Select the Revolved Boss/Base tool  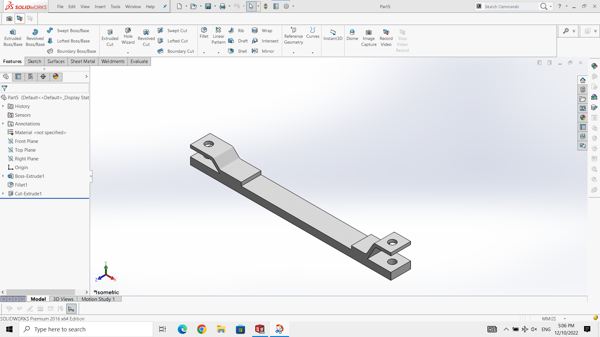coord(35,38)
